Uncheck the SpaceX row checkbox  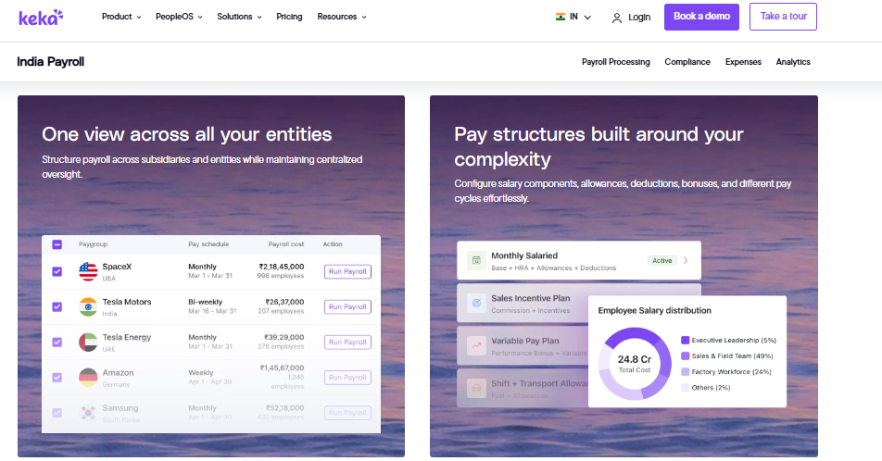57,271
